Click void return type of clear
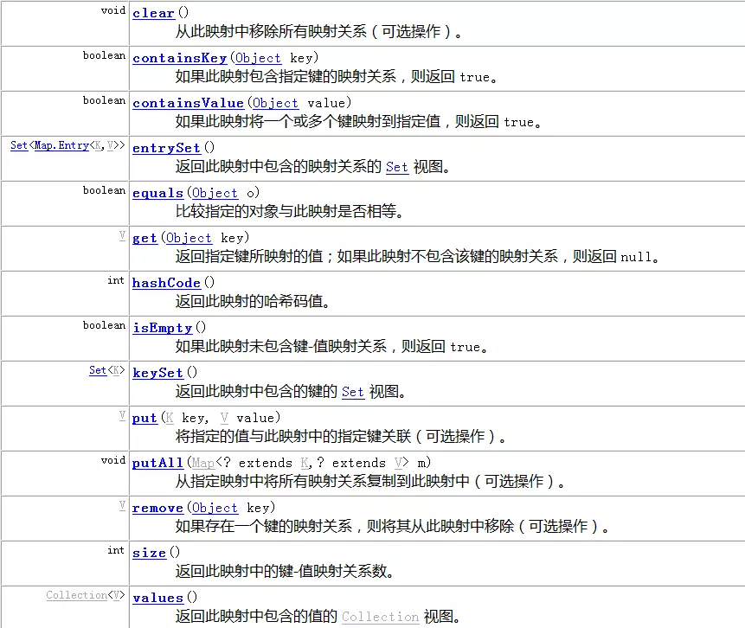The image size is (745, 628). pyautogui.click(x=113, y=10)
